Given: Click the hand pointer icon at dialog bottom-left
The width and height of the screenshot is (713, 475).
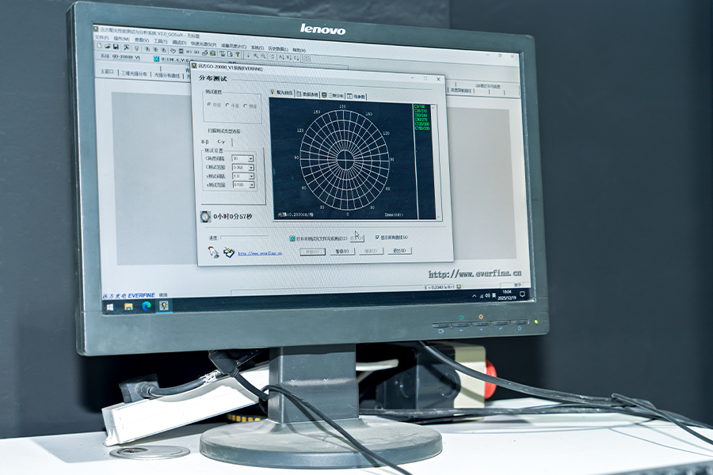Looking at the screenshot, I should (213, 252).
